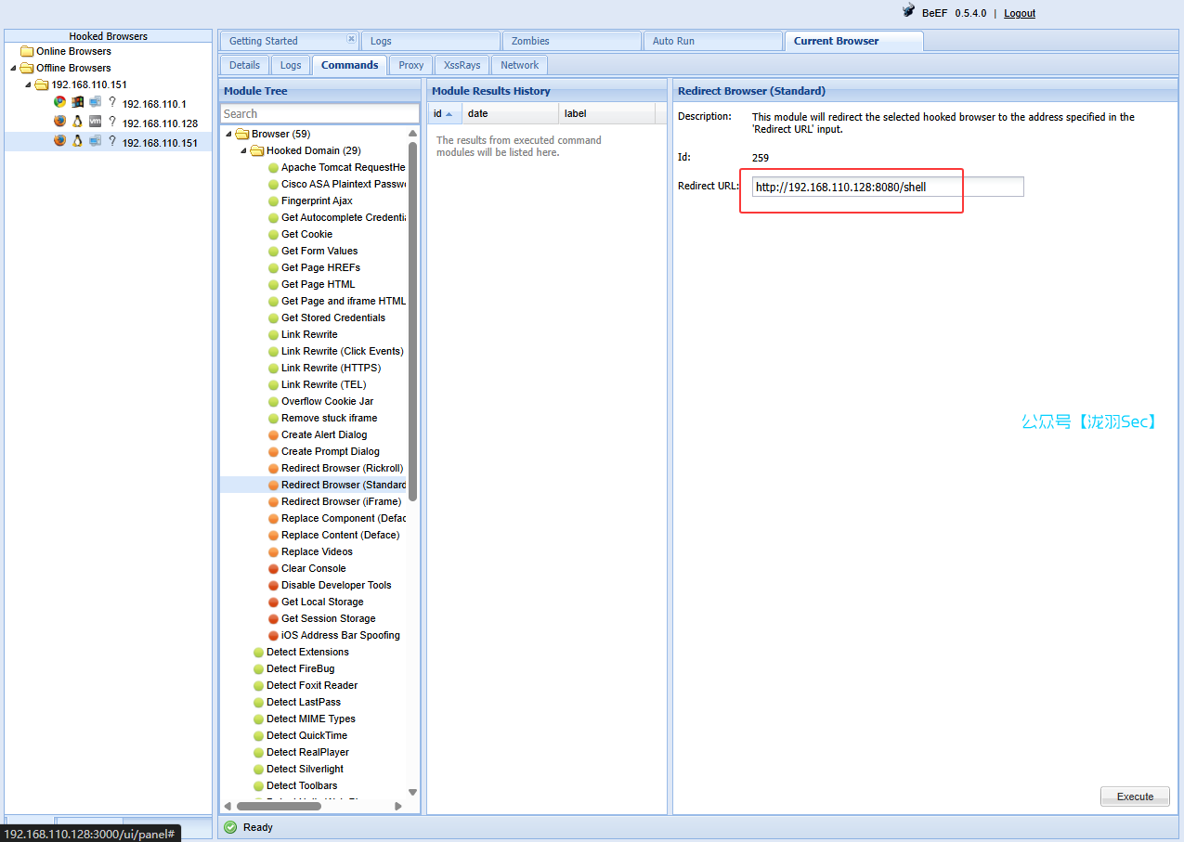This screenshot has width=1184, height=842.
Task: Click the orange icon beside Create Alert Dialog
Action: pyautogui.click(x=273, y=435)
